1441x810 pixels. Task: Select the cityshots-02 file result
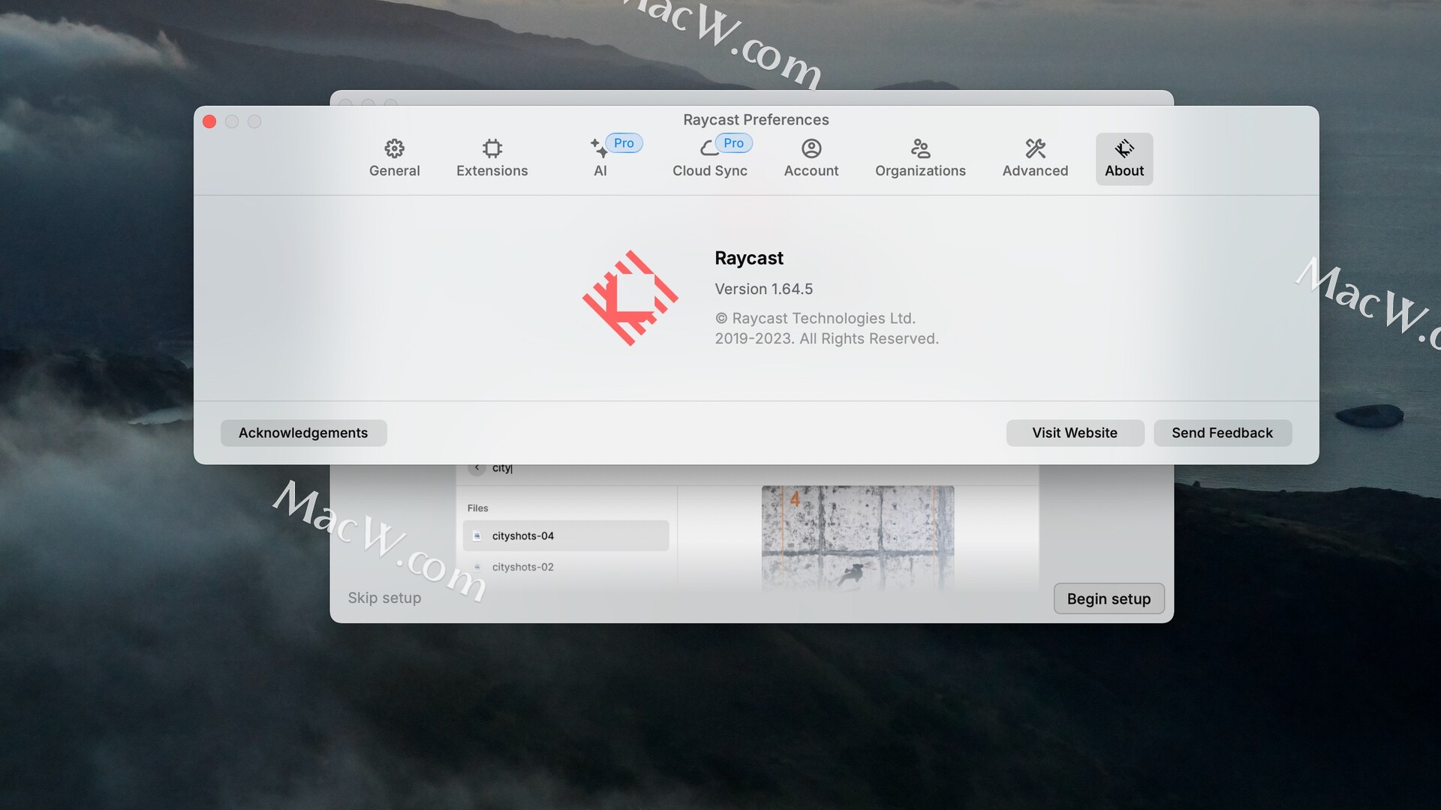[566, 567]
